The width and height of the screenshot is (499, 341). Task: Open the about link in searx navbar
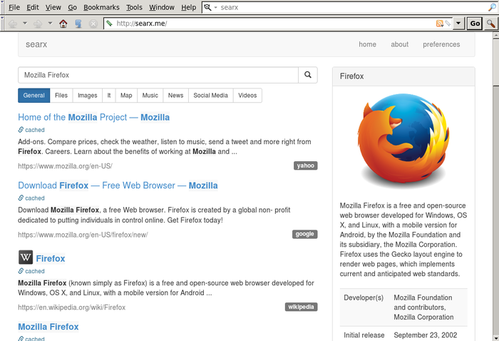point(399,44)
